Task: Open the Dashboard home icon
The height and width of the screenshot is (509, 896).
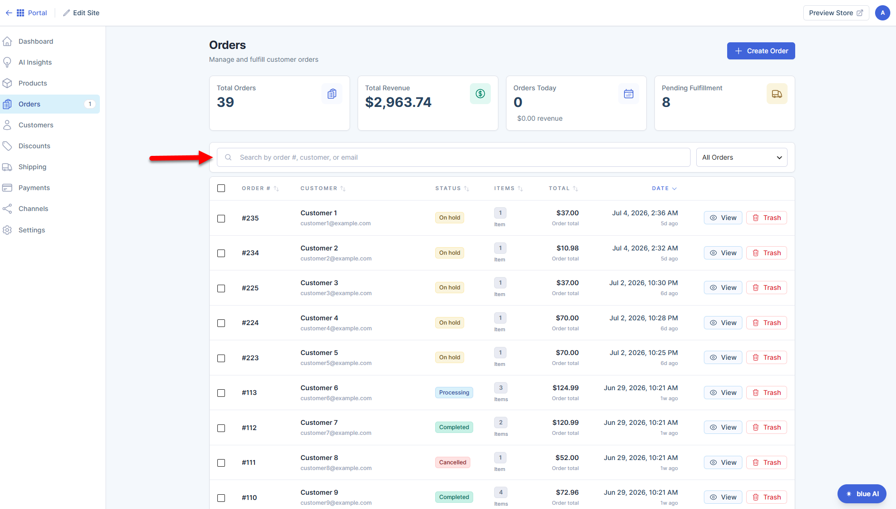Action: coord(7,41)
